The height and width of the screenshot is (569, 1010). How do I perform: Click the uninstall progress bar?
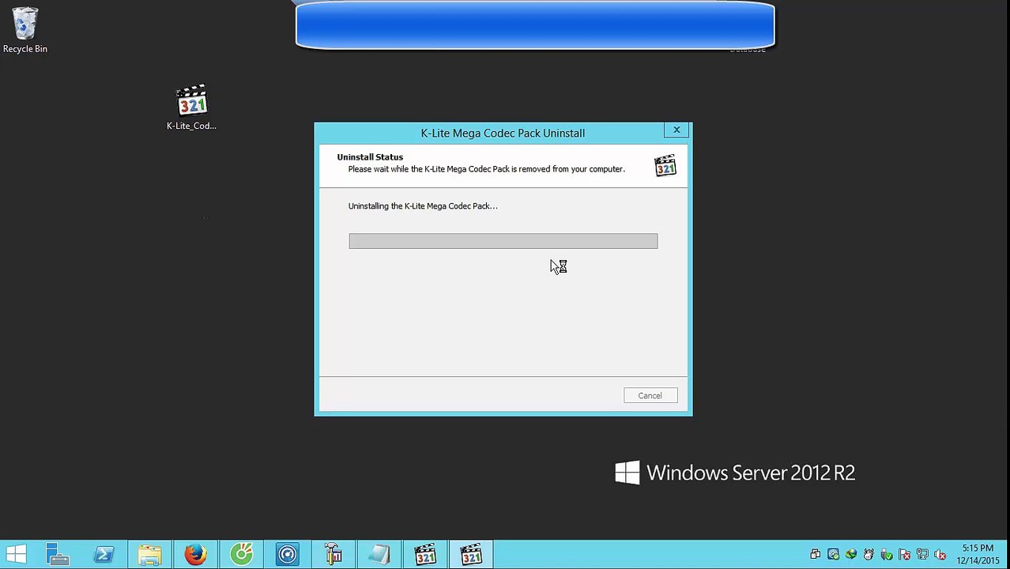click(x=503, y=241)
